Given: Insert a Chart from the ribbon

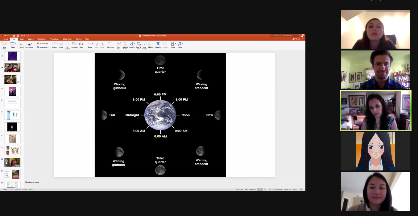Looking at the screenshot, I should (x=81, y=44).
